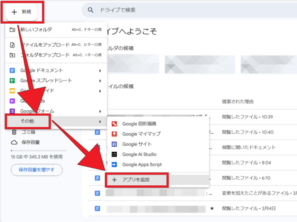
Task: Open the rightmost suggested folder thumbnail
Action: pos(269,64)
